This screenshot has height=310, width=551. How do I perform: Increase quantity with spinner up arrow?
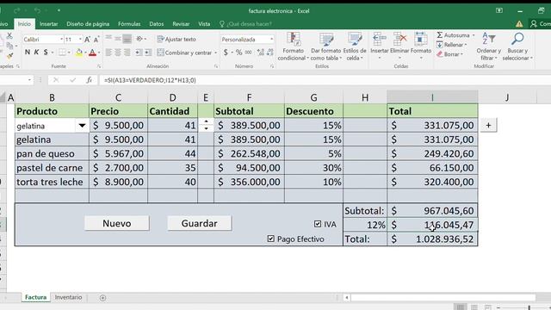click(x=206, y=121)
